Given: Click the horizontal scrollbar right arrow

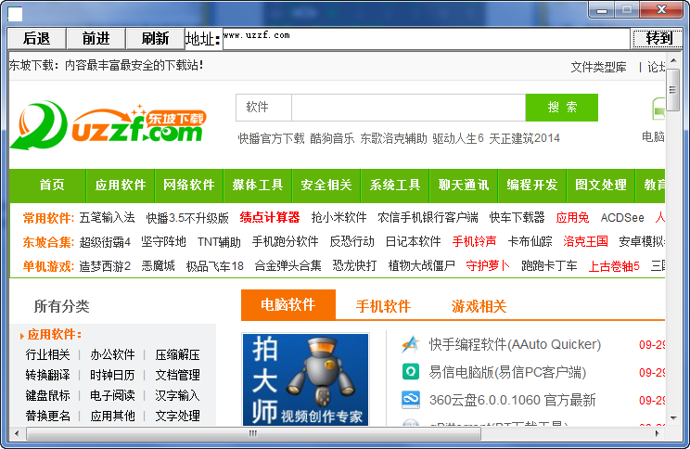Looking at the screenshot, I should point(658,433).
